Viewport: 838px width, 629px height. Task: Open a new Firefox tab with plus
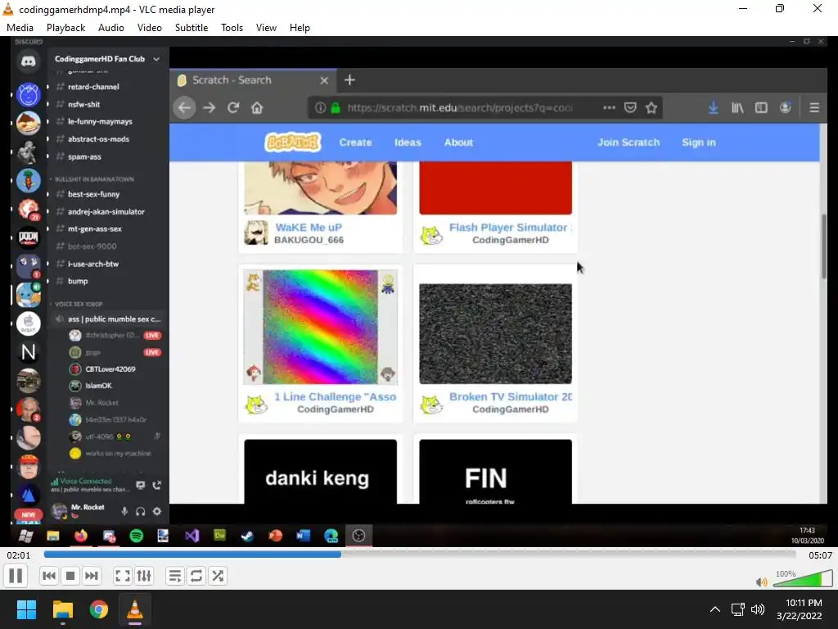(349, 80)
